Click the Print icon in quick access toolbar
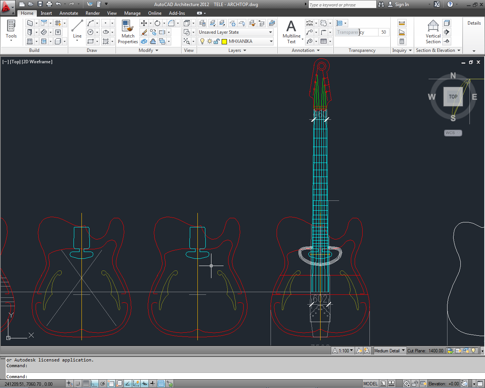 (49, 4)
